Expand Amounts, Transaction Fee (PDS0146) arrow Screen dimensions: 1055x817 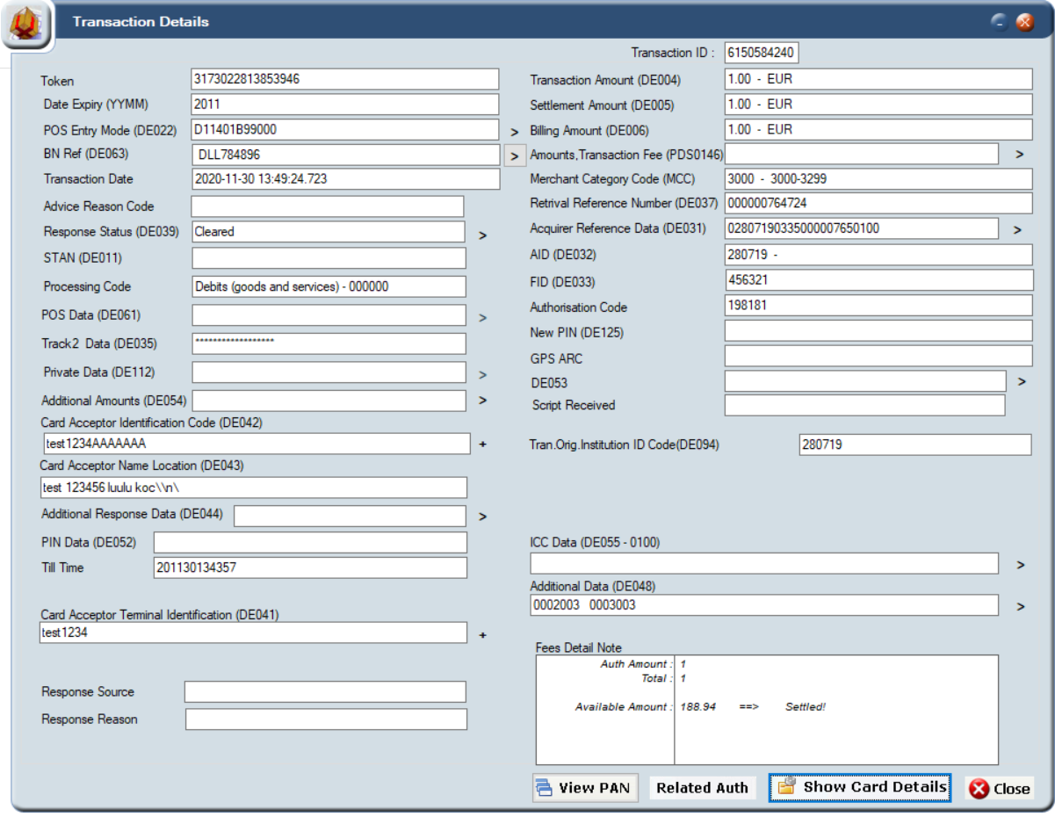[1019, 155]
